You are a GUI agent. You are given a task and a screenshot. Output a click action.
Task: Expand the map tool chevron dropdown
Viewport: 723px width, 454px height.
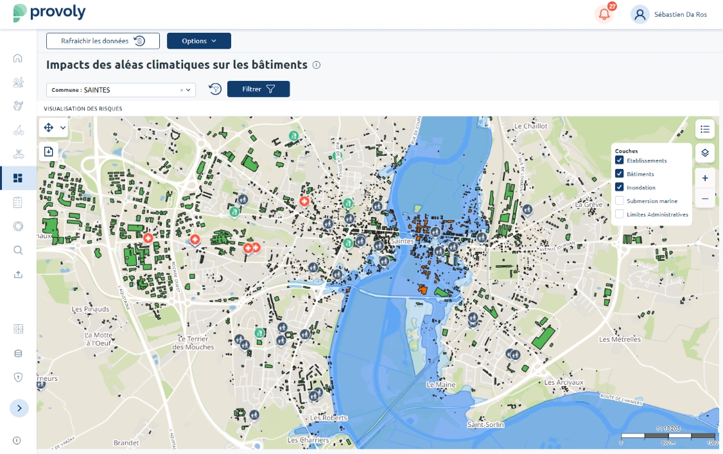point(63,128)
